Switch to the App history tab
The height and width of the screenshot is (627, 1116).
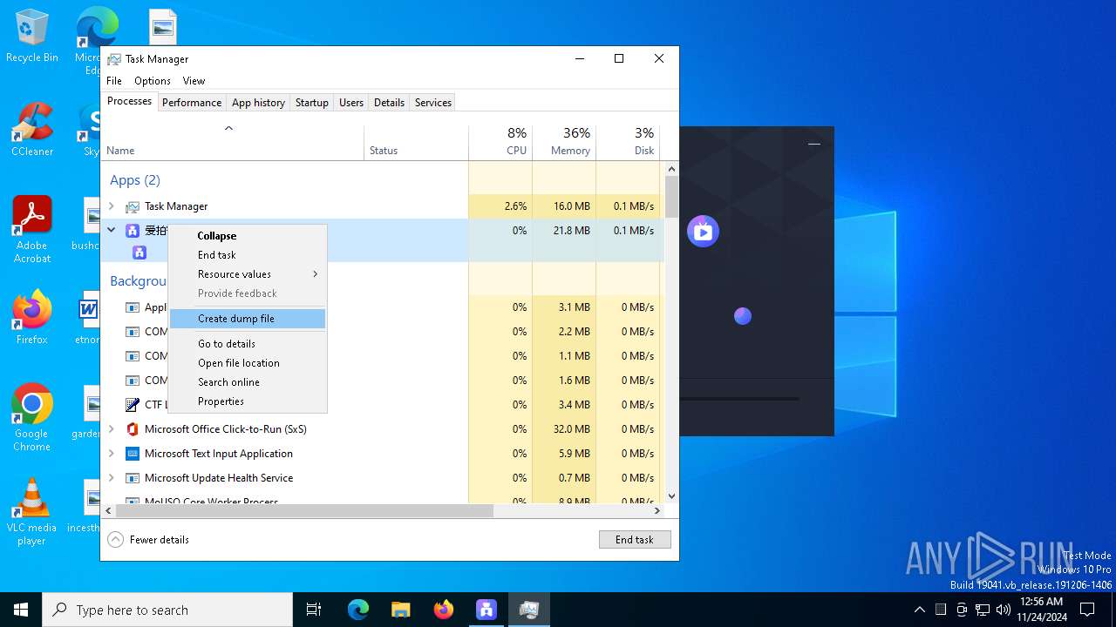tap(258, 103)
